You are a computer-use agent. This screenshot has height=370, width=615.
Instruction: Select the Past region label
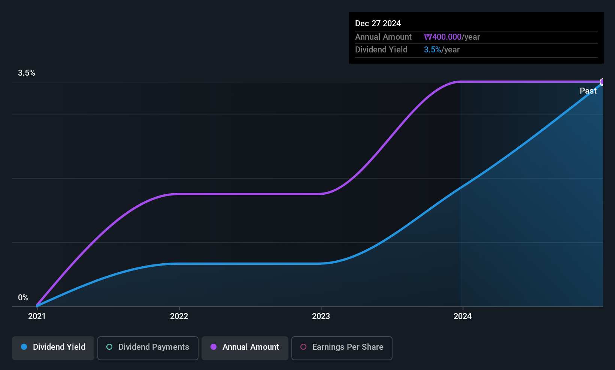tap(588, 91)
